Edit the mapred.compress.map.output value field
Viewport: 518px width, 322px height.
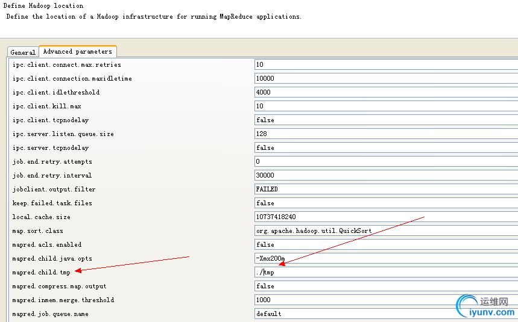pos(386,286)
